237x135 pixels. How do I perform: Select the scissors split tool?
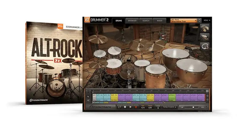(x=88, y=100)
